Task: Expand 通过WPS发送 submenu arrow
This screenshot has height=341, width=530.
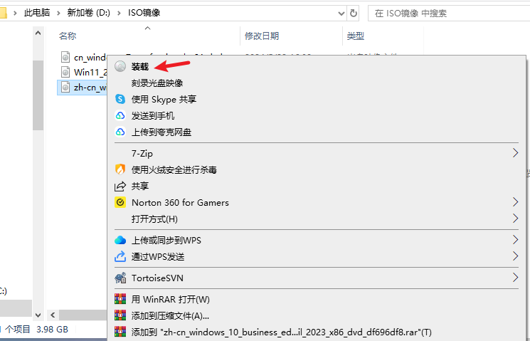Action: [515, 256]
